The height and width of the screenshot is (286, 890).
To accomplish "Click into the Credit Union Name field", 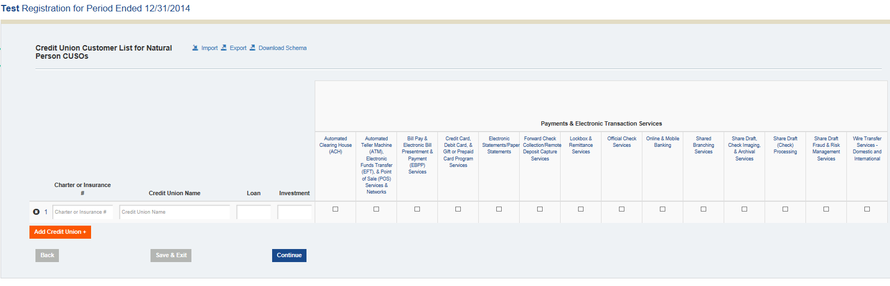I will click(175, 212).
